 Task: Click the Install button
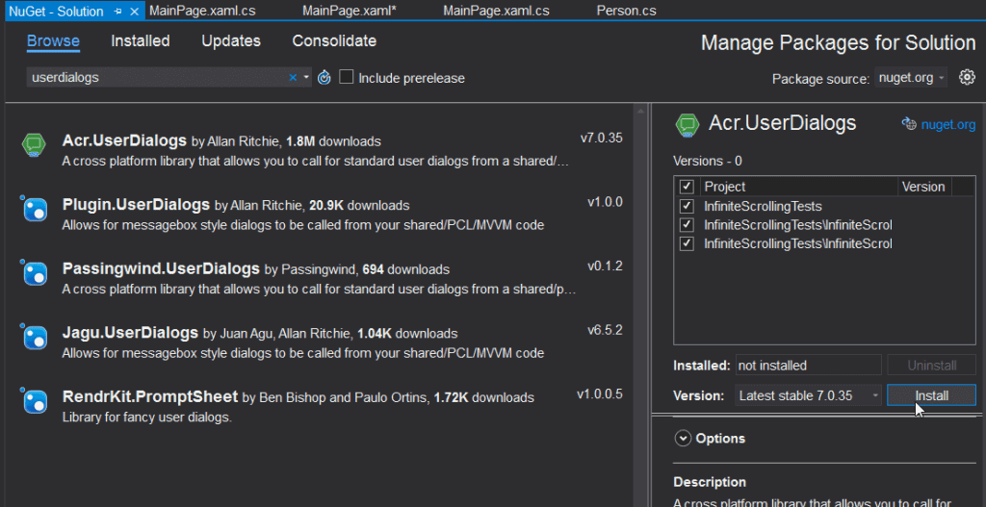pos(931,395)
